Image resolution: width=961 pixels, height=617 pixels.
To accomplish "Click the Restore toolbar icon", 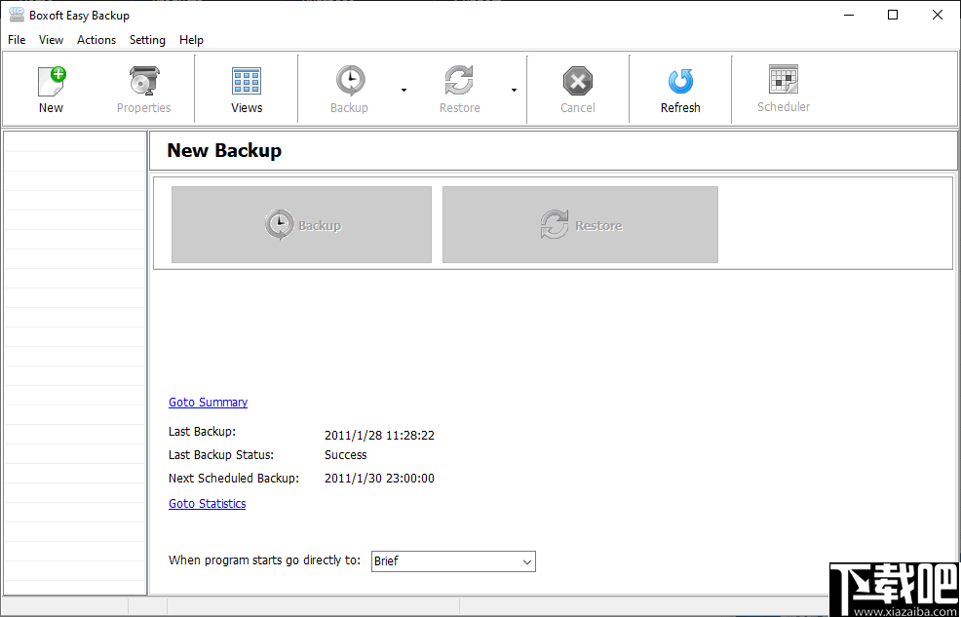I will coord(459,88).
